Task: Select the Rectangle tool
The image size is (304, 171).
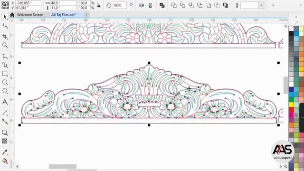Action: click(5, 74)
